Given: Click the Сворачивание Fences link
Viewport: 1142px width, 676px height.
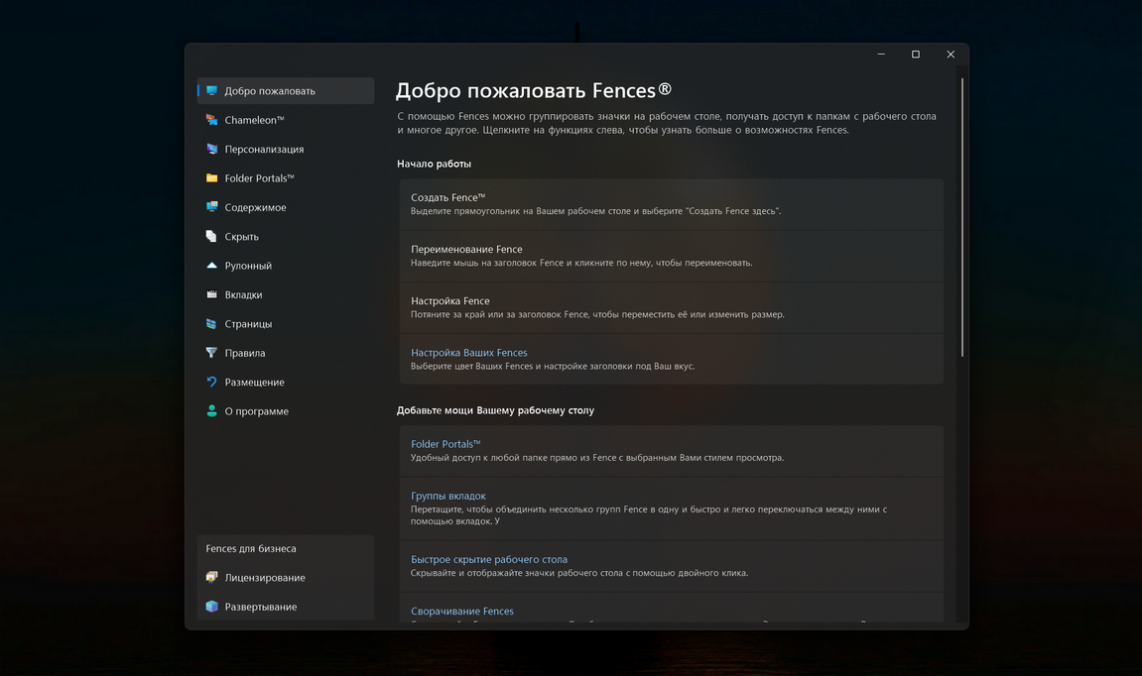Looking at the screenshot, I should tap(461, 612).
